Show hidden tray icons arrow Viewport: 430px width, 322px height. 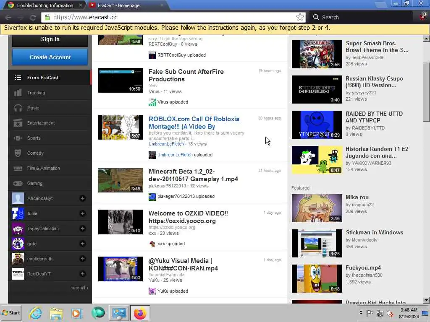point(361,313)
